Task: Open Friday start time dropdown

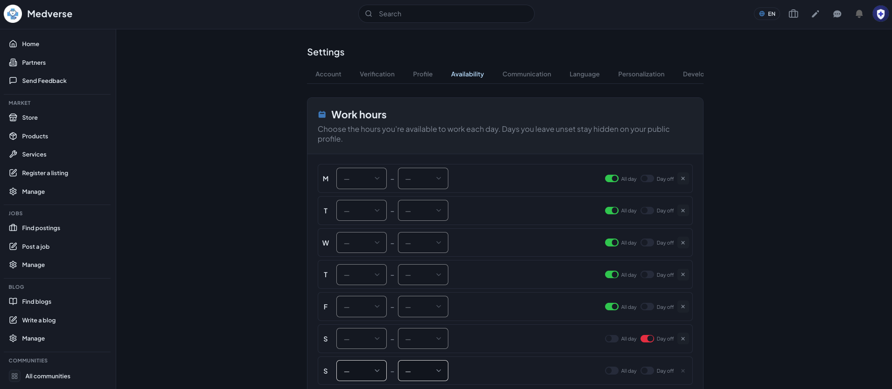Action: point(362,307)
